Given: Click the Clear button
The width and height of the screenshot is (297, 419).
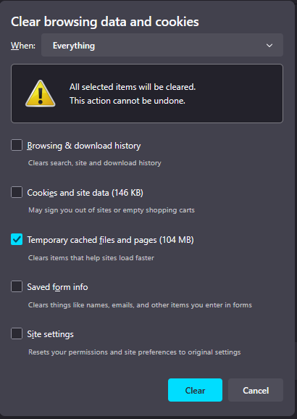Looking at the screenshot, I should (195, 390).
